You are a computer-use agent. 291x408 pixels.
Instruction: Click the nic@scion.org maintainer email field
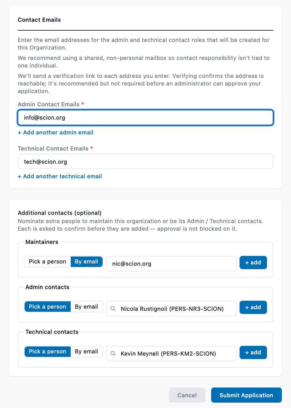coord(171,263)
